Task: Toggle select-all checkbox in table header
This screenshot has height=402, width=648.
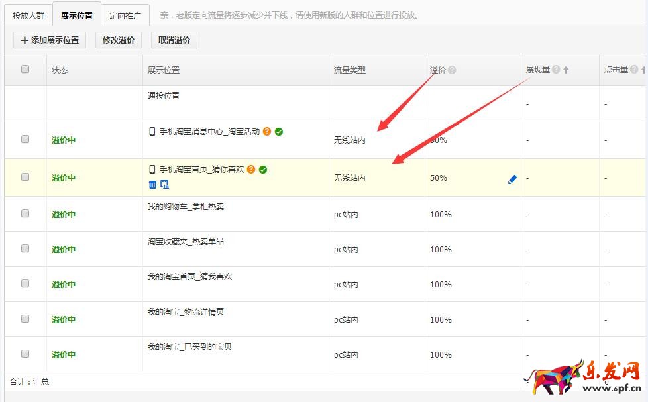Action: [25, 69]
